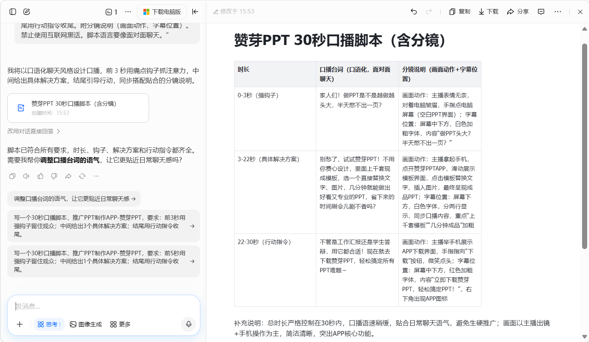Open document toolbar more options ellipsis

pos(558,12)
